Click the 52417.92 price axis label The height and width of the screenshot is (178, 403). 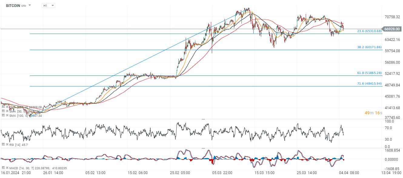coord(392,74)
